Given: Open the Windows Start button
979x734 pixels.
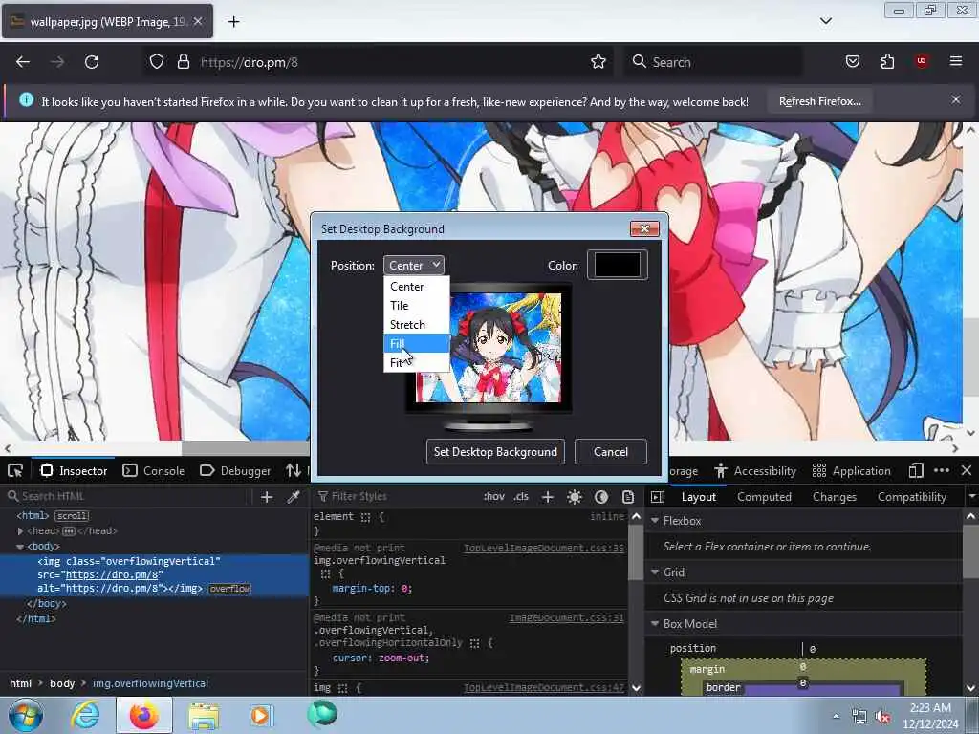Looking at the screenshot, I should click(25, 715).
